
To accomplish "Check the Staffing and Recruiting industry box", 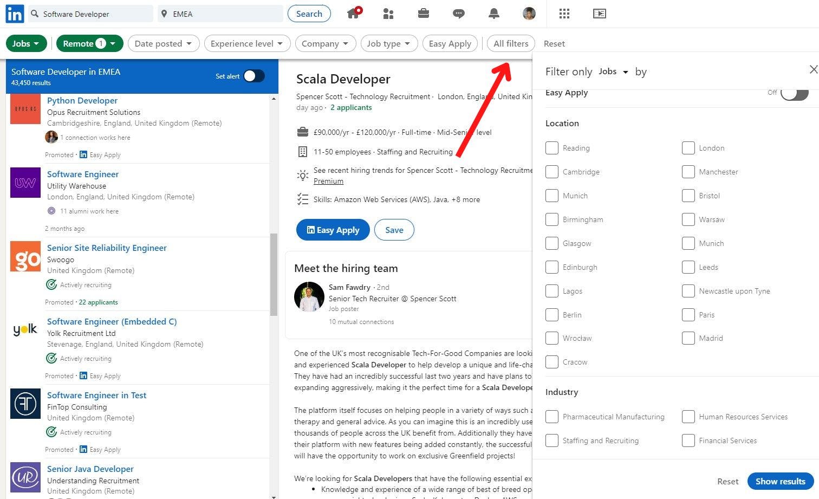I will tap(552, 440).
